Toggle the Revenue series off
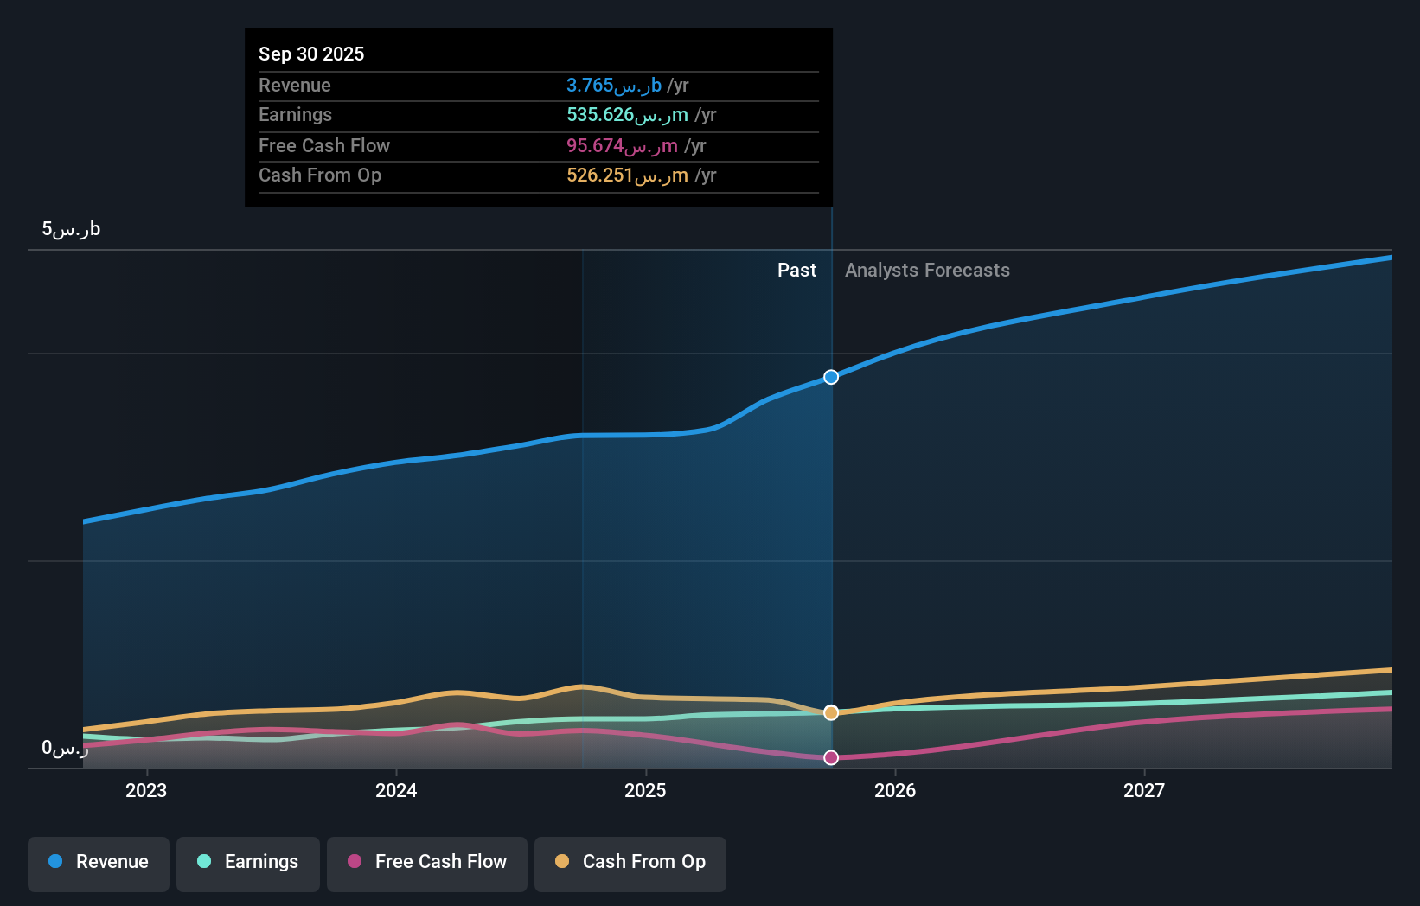Image resolution: width=1420 pixels, height=906 pixels. [98, 863]
